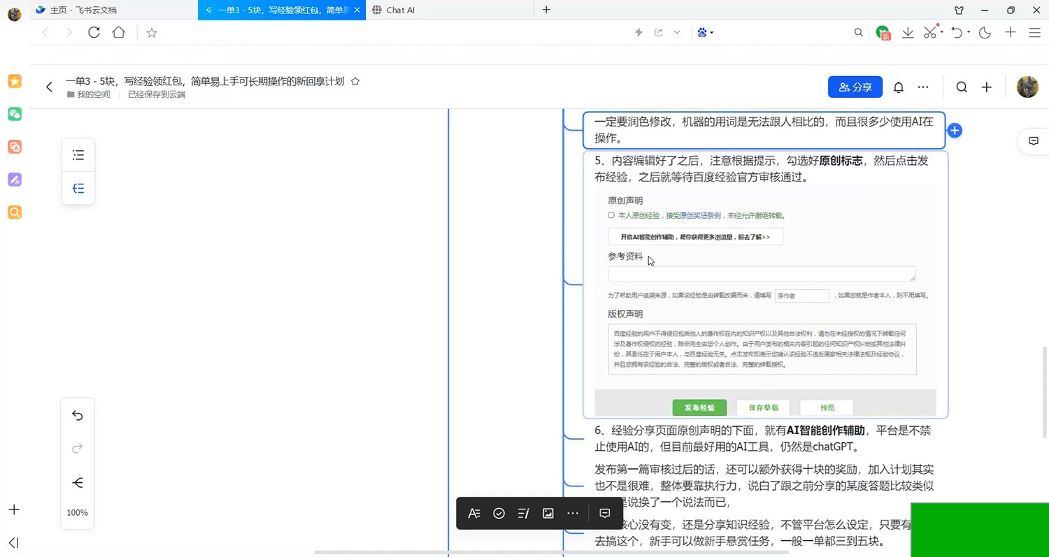Open the notifications bell
The height and width of the screenshot is (557, 1049).
(x=899, y=87)
